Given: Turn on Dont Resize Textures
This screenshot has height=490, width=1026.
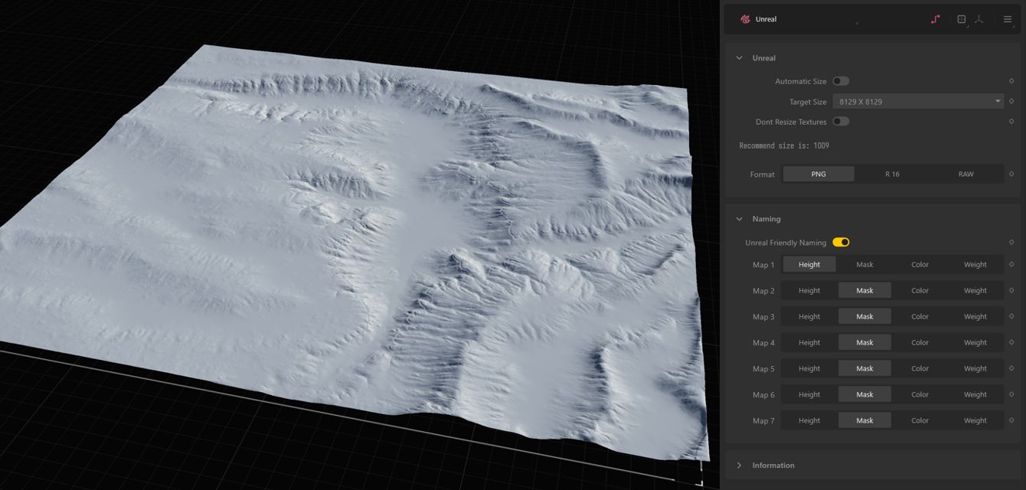Looking at the screenshot, I should click(841, 122).
